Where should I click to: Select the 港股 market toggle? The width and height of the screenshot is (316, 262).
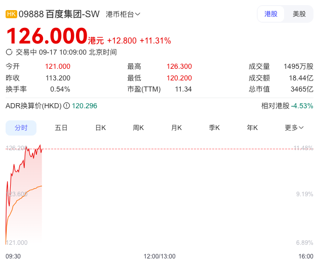point(271,14)
